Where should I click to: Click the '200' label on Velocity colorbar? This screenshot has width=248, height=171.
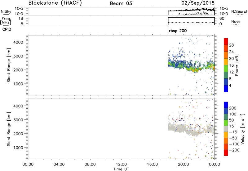point(233,108)
